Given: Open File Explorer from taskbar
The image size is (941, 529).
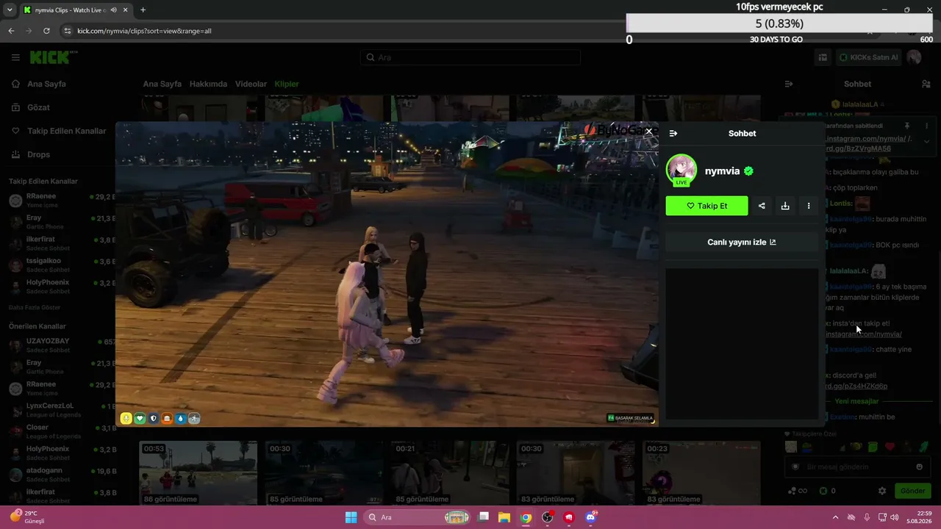Looking at the screenshot, I should (504, 517).
